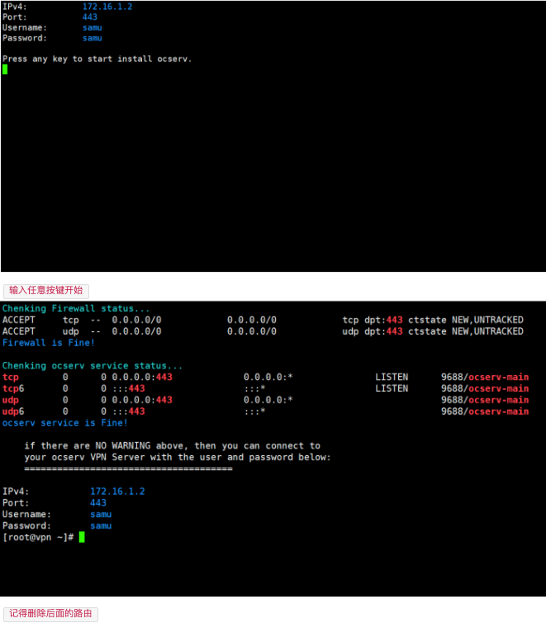Click the '=====' separator line of equals signs
Screen dimensions: 546x623
point(128,468)
